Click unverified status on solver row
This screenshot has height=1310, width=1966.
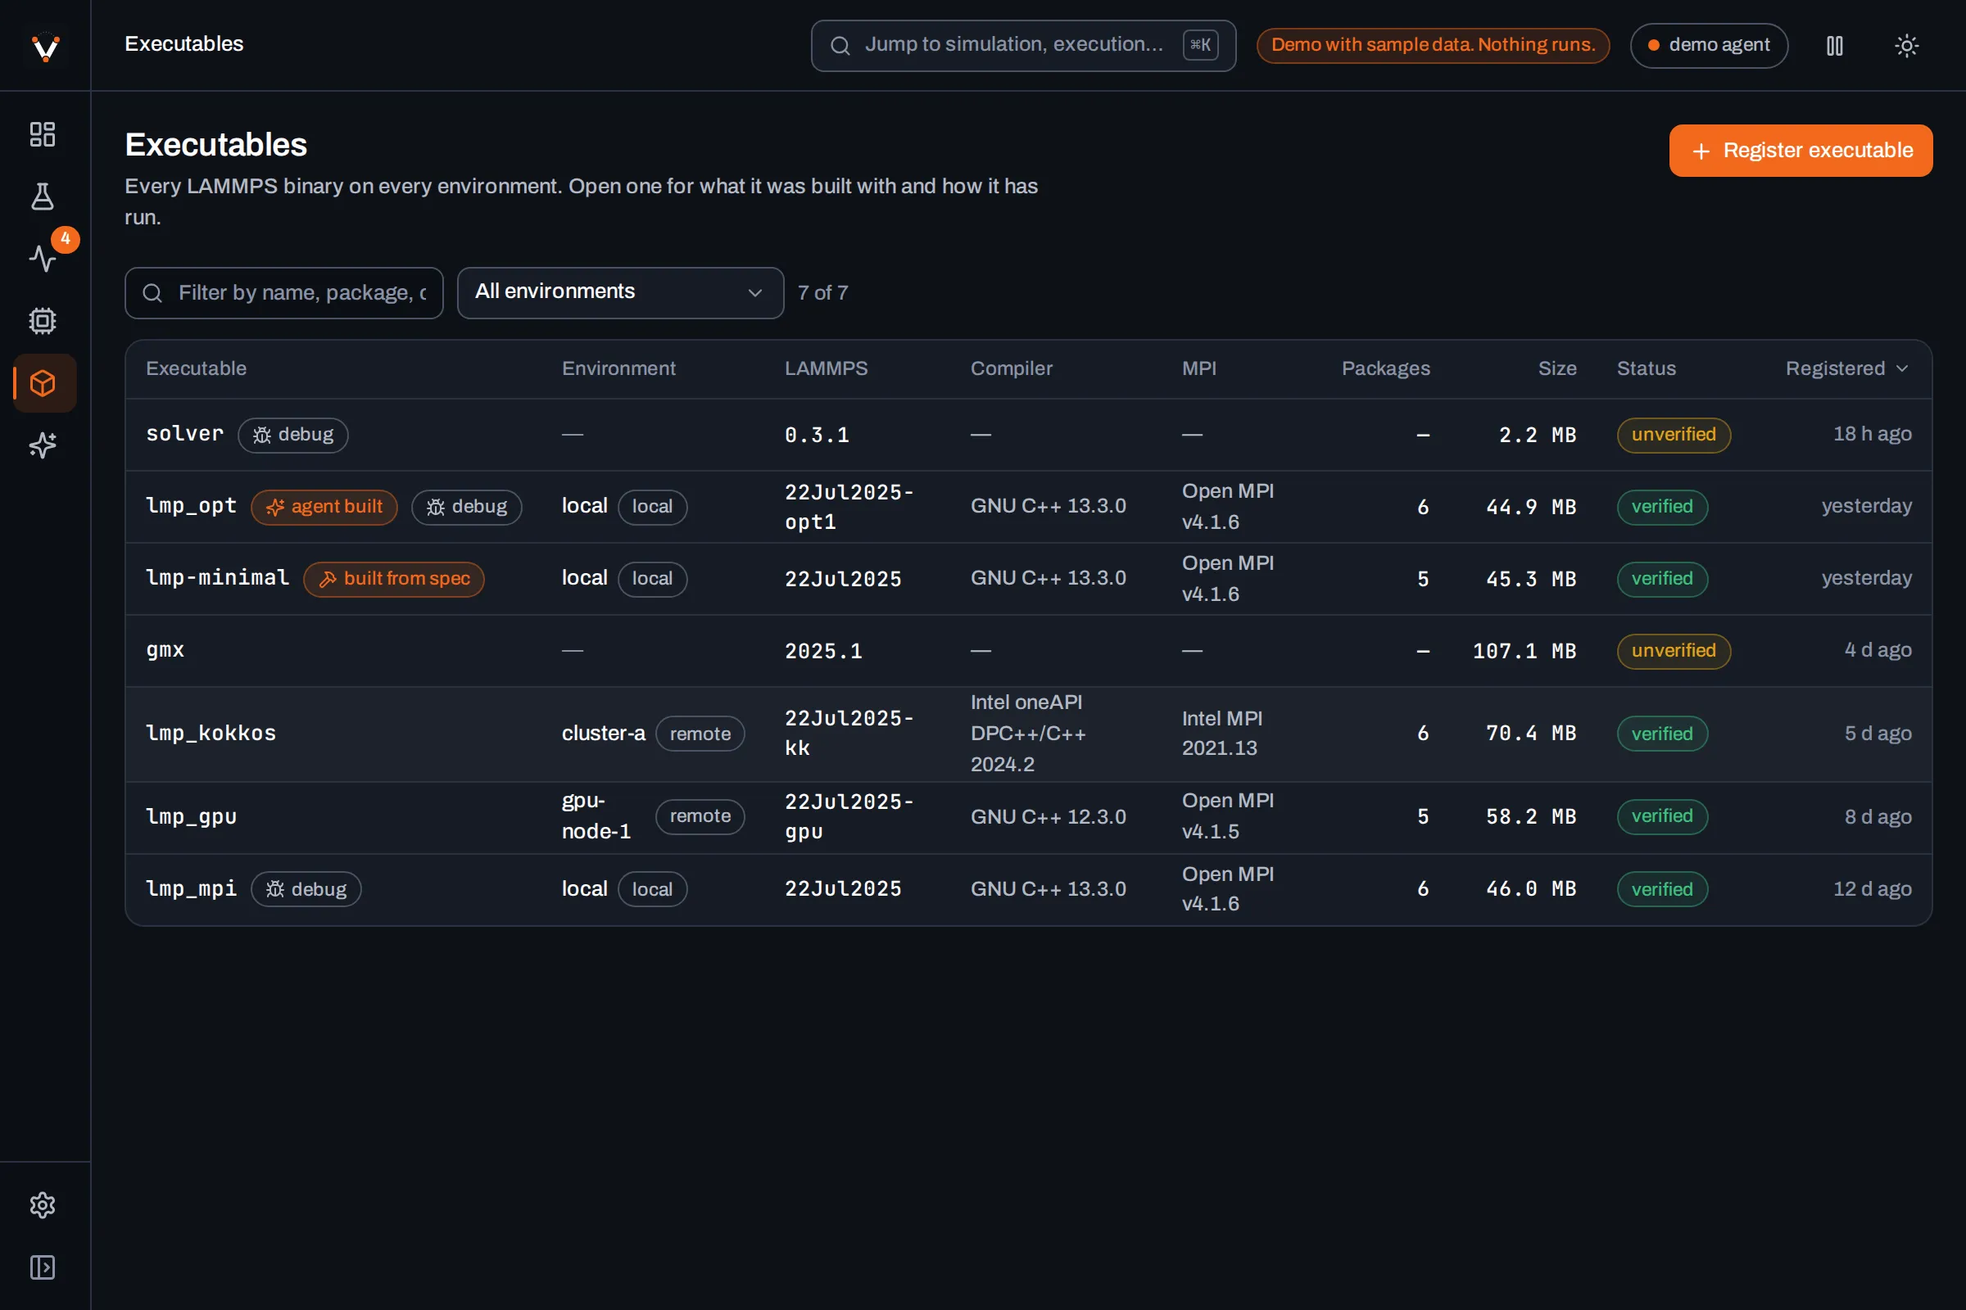(1674, 435)
